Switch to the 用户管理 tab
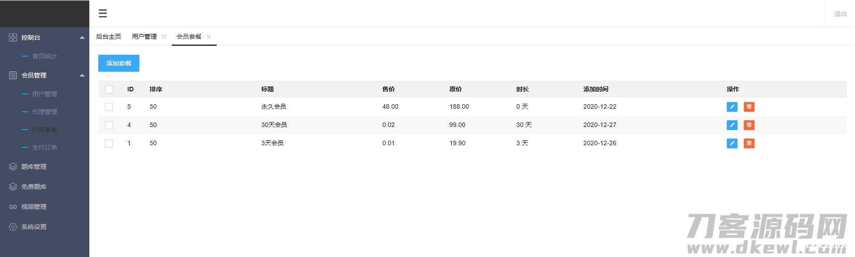855x257 pixels. click(x=144, y=37)
